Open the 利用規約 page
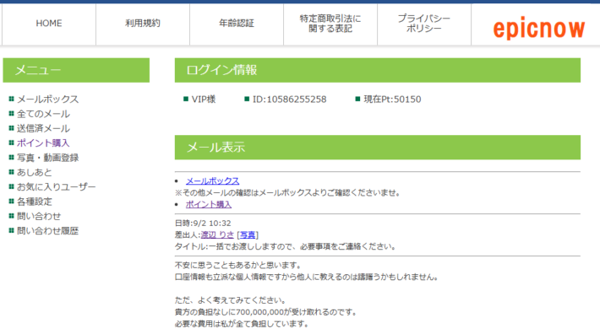Screen dimensions: 600x334 [143, 24]
